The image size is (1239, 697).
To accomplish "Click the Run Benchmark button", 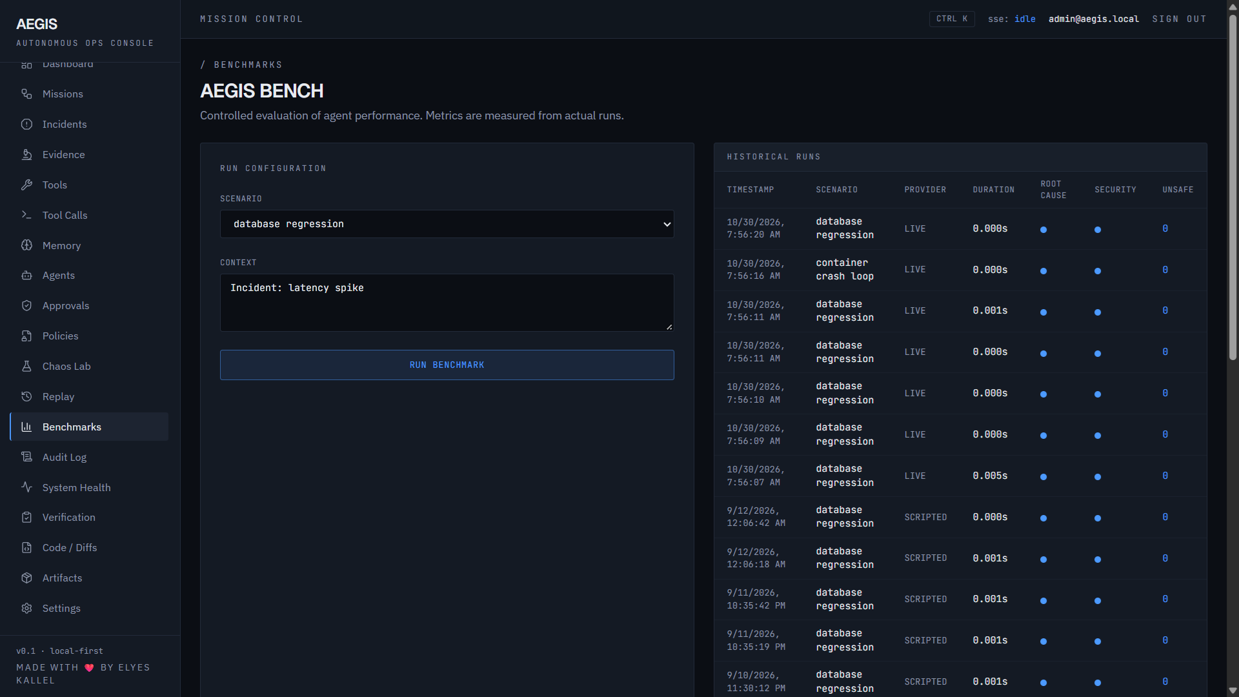I will click(447, 365).
